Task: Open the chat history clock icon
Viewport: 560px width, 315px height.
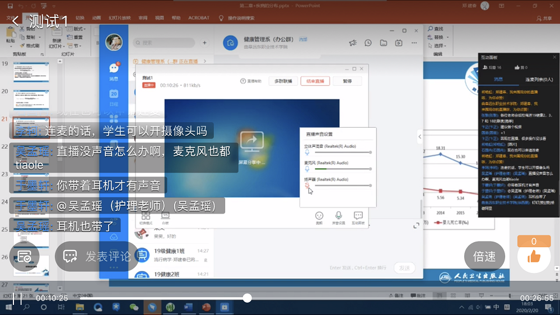Action: [368, 43]
